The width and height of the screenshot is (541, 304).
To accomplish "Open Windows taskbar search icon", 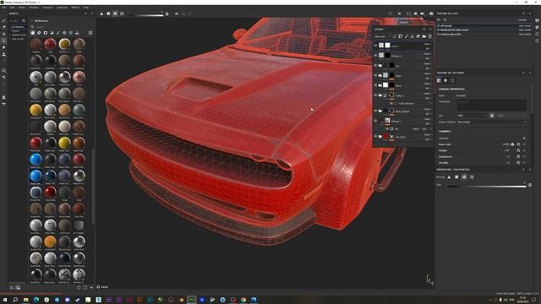I will [x=15, y=300].
